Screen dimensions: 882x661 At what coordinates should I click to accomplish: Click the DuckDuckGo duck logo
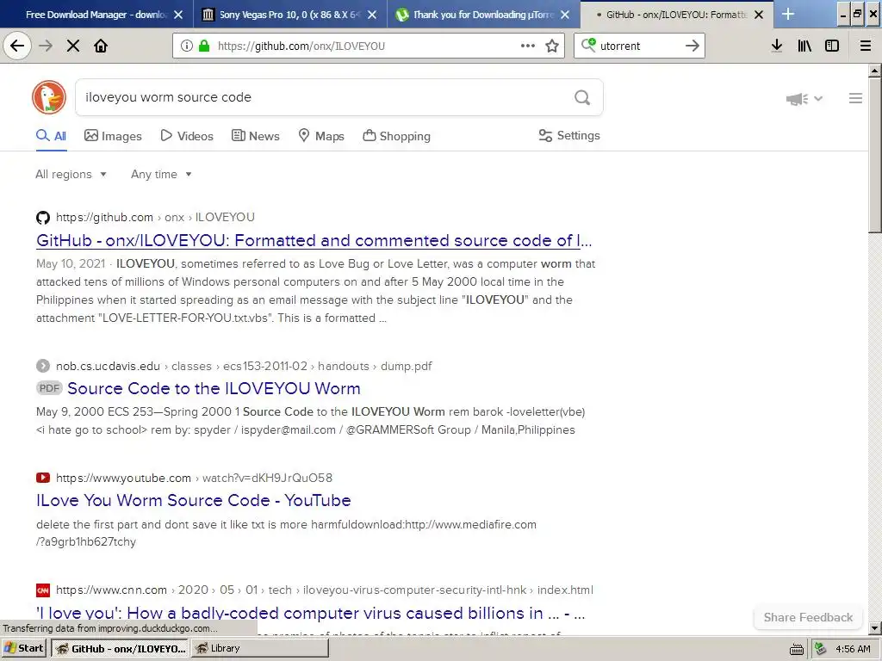pos(49,97)
